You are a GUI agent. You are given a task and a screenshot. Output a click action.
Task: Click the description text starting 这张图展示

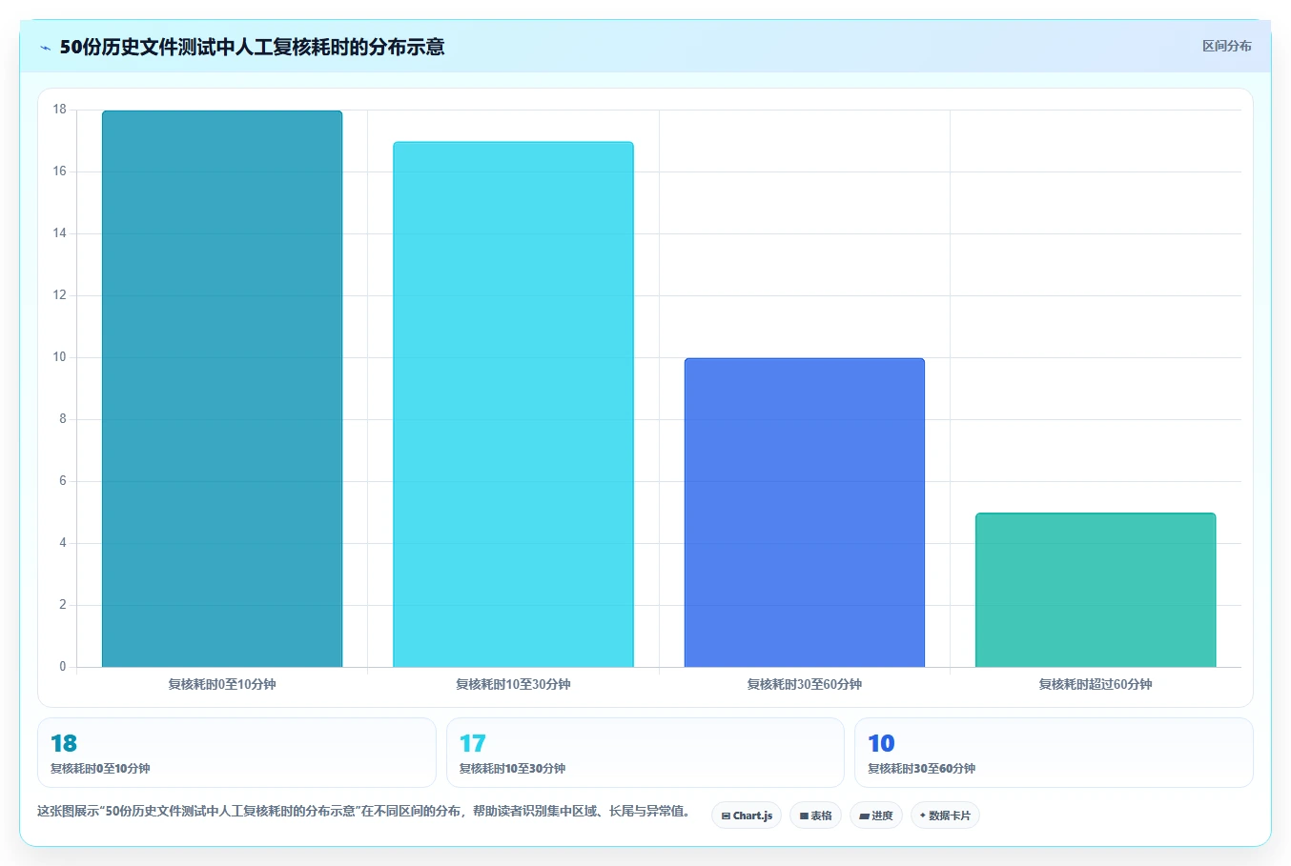coord(365,812)
